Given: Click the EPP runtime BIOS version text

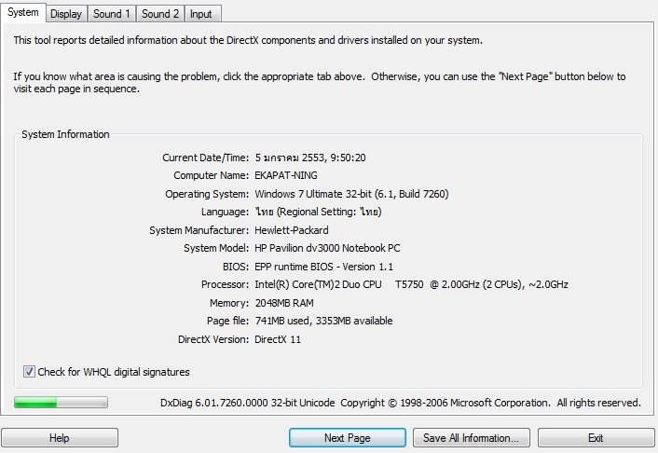Looking at the screenshot, I should click(324, 267).
